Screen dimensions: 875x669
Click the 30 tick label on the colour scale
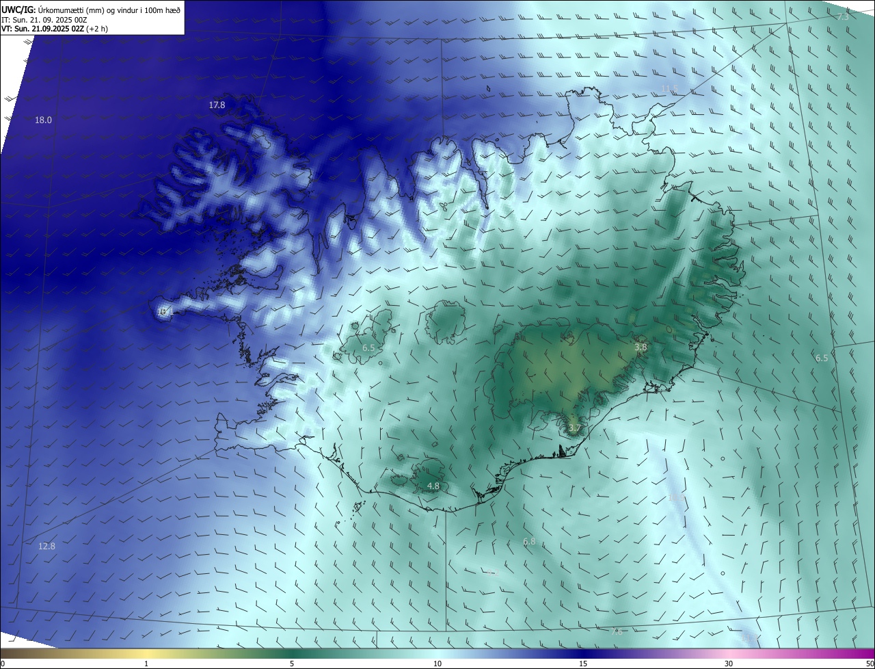pyautogui.click(x=729, y=664)
